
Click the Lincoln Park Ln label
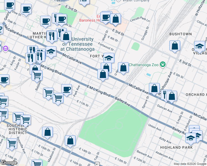coord(140,19)
